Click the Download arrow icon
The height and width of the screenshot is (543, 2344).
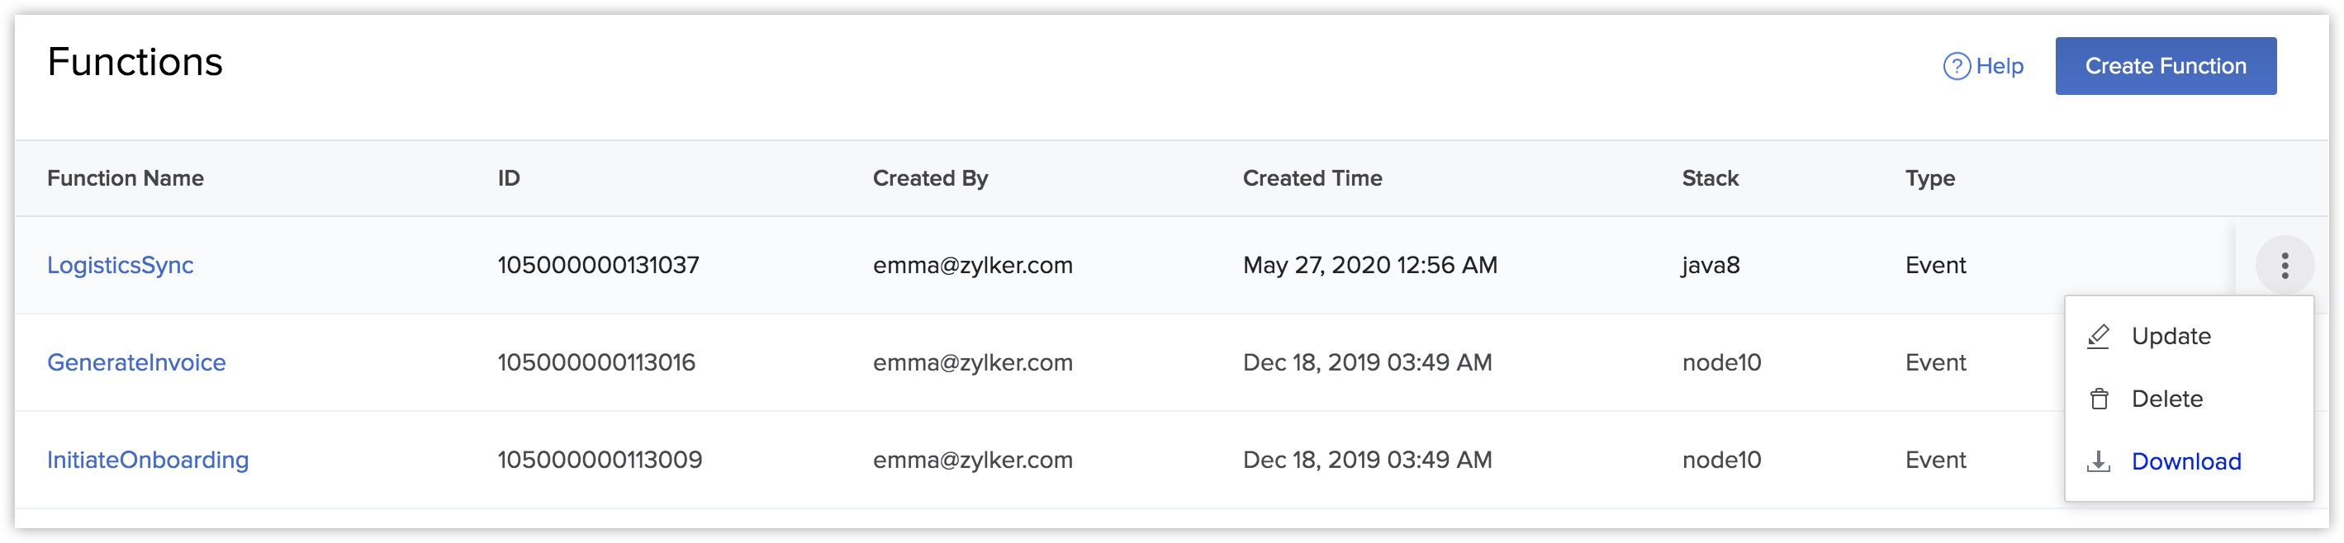click(x=2099, y=461)
